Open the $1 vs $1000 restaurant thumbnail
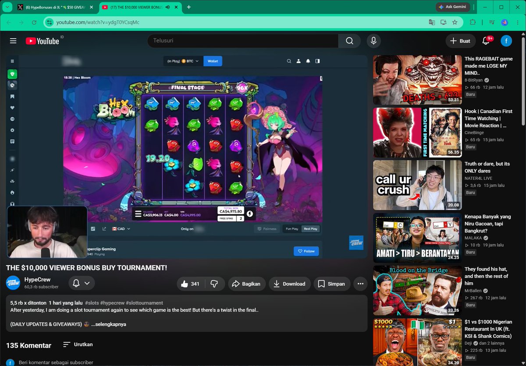Image resolution: width=526 pixels, height=366 pixels. point(417,342)
